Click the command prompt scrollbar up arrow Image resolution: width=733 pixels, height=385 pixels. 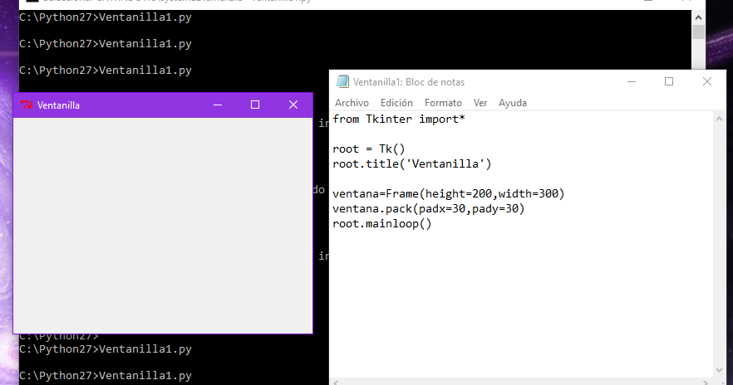pos(698,17)
